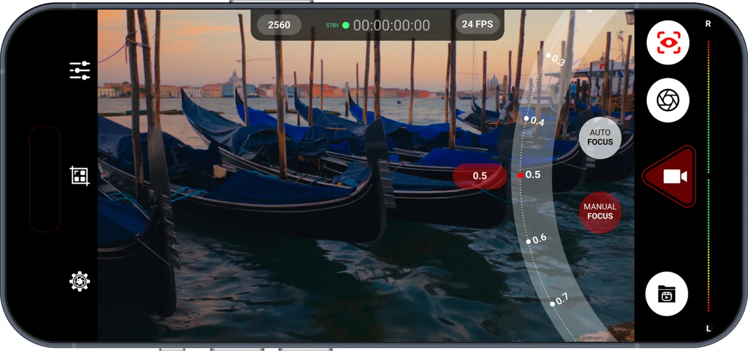Start recording with the video camera button

click(674, 177)
